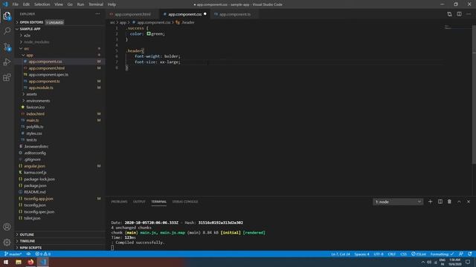The image size is (476, 267).
Task: Expand the node_modules folder
Action: (x=59, y=42)
